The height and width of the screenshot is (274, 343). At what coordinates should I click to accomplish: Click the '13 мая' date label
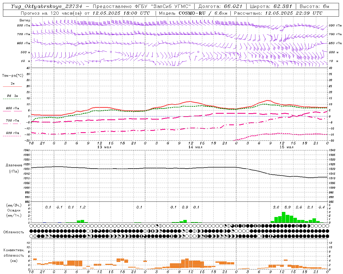click(x=104, y=147)
